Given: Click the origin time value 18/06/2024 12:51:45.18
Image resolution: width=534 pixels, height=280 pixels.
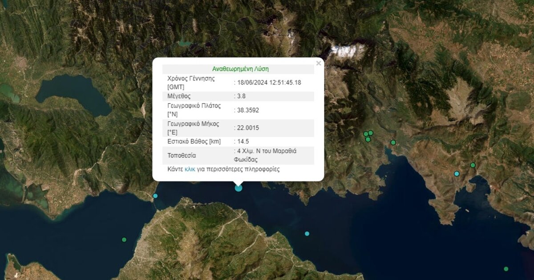Looking at the screenshot, I should click(x=269, y=82).
